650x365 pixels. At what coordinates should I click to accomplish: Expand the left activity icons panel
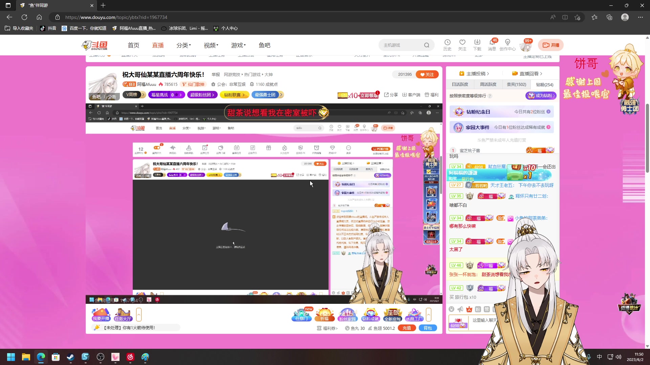click(138, 315)
